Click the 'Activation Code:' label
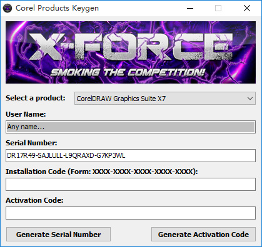This screenshot has height=247, width=262. coord(34,200)
